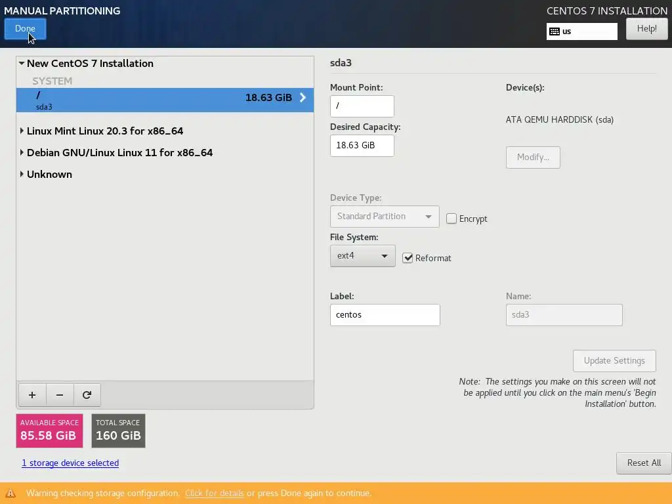The width and height of the screenshot is (672, 504).
Task: Collapse the New CentOS 7 Installation section
Action: click(22, 63)
